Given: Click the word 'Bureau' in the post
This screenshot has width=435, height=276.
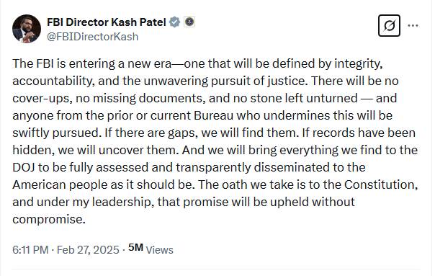Looking at the screenshot, I should [214, 115].
